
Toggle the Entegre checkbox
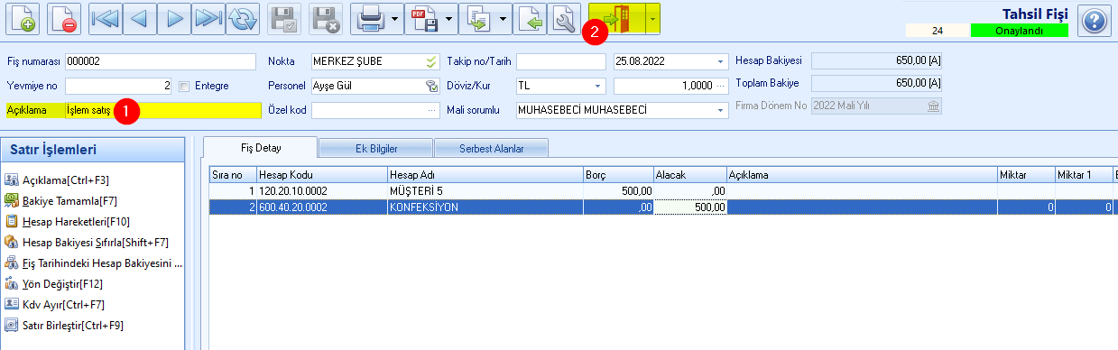point(184,87)
